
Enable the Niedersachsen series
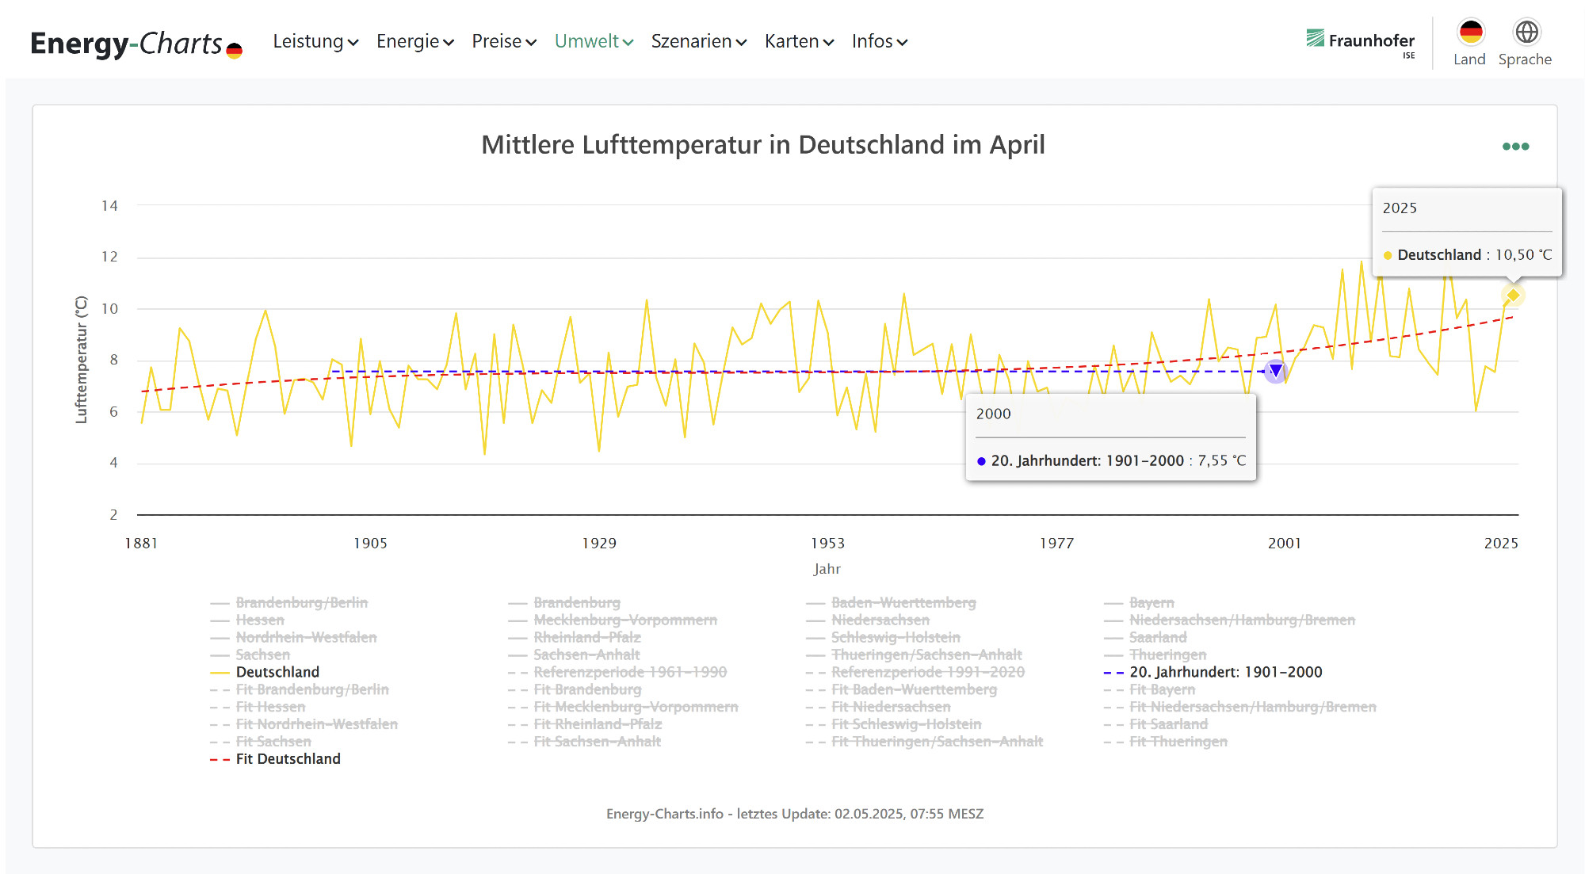[x=868, y=620]
